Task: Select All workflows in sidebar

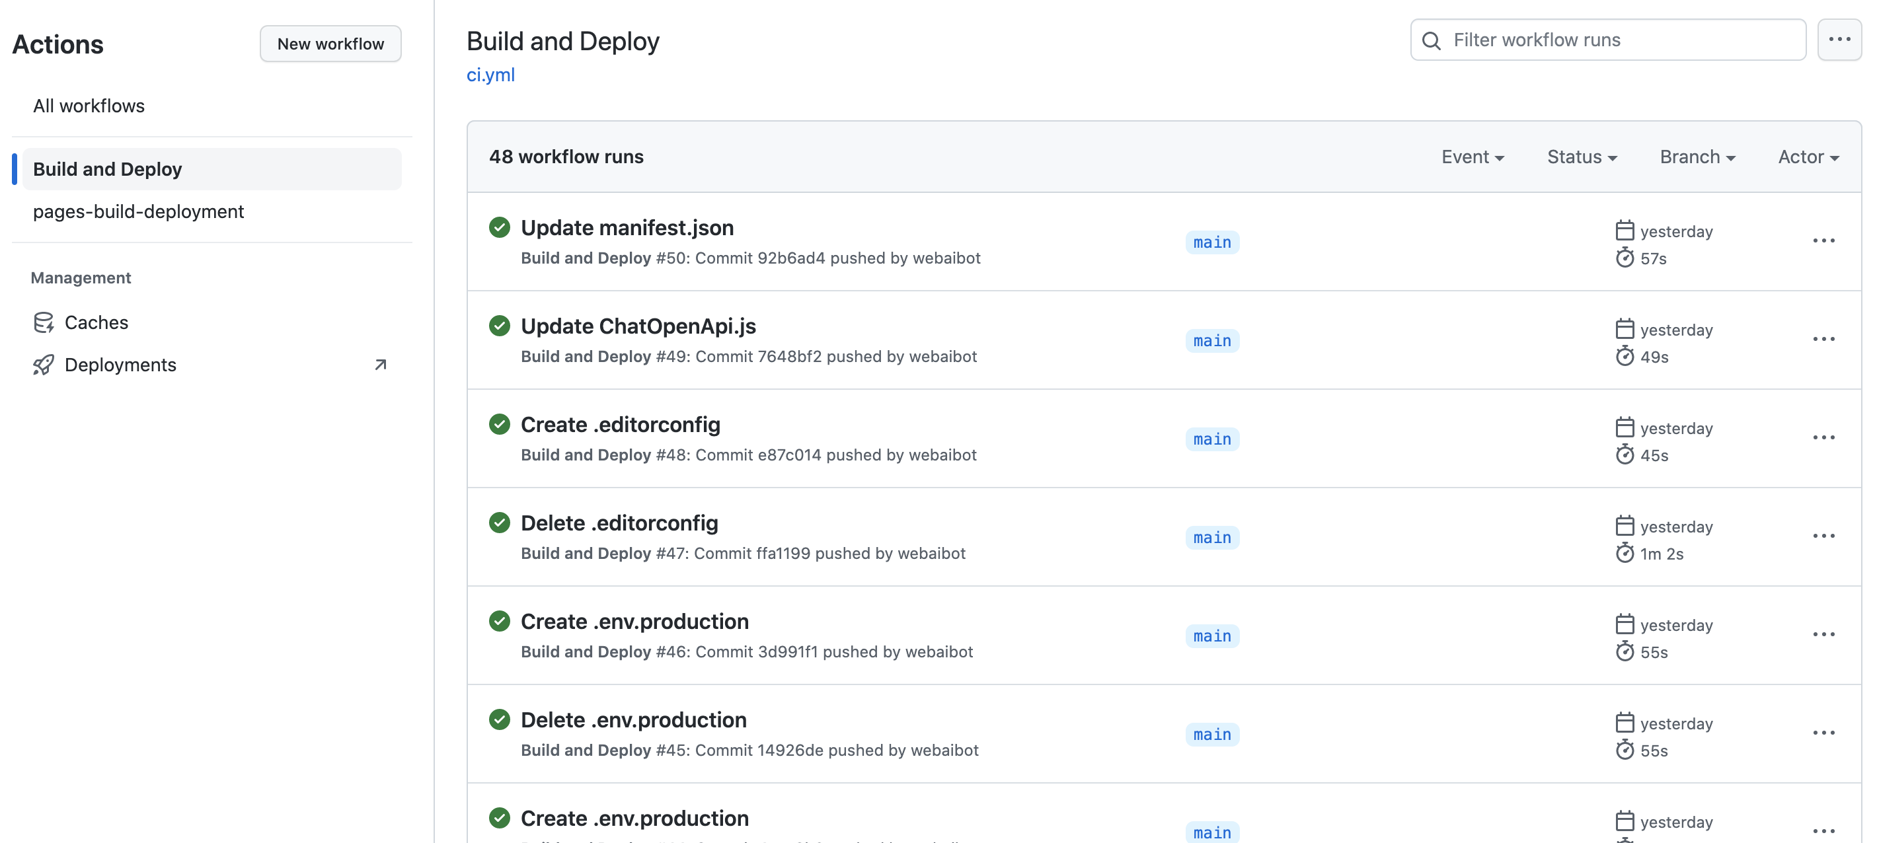Action: point(89,106)
